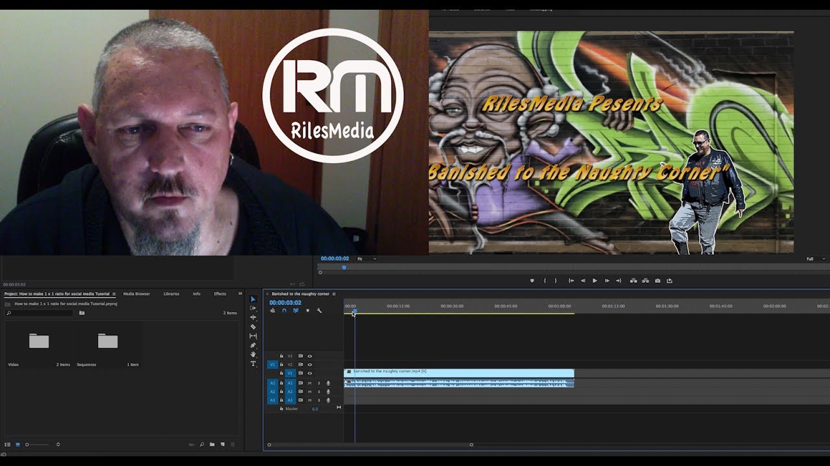The image size is (830, 466).
Task: Step back one frame
Action: pos(583,281)
